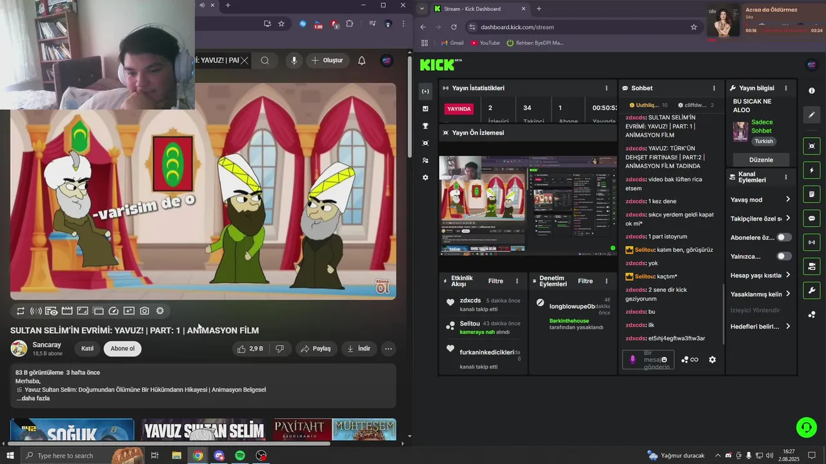The image size is (826, 464).
Task: Toggle the Yalnızca... chat switch
Action: (x=783, y=256)
